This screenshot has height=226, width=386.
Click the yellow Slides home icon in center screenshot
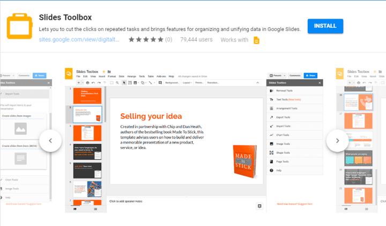69,74
